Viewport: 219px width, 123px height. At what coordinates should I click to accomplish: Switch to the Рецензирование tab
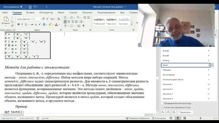coord(106,12)
